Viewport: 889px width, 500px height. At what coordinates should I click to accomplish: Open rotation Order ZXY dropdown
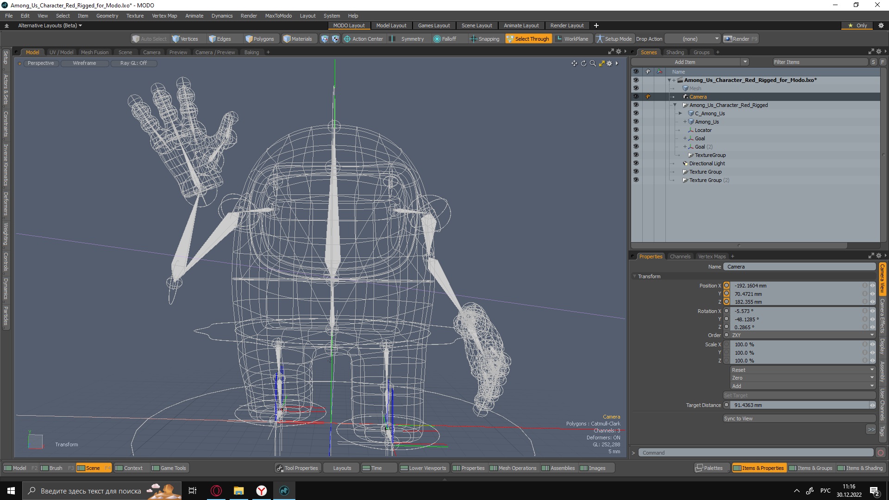(803, 335)
